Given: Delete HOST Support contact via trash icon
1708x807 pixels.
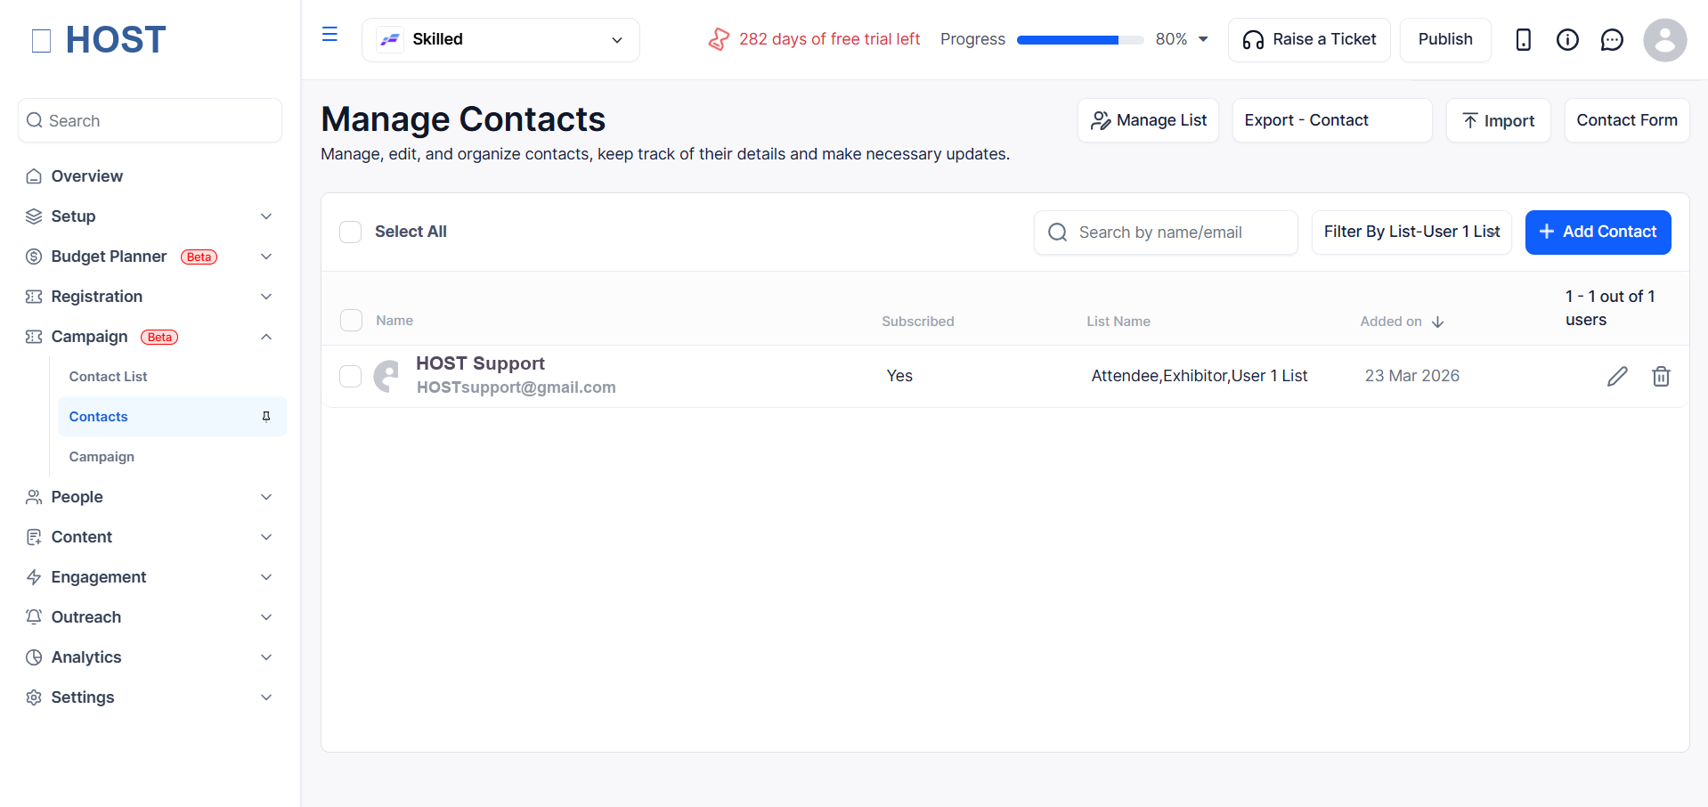Looking at the screenshot, I should click(1661, 377).
